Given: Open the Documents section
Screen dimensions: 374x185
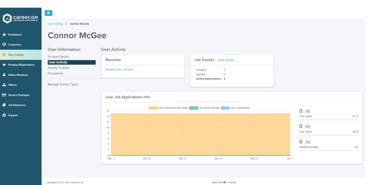Looking at the screenshot, I should [55, 73].
